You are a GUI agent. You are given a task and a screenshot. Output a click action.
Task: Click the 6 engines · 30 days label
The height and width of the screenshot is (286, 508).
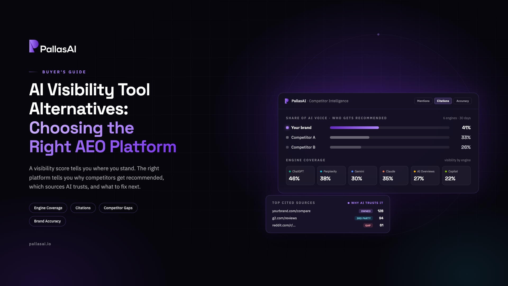tap(457, 118)
